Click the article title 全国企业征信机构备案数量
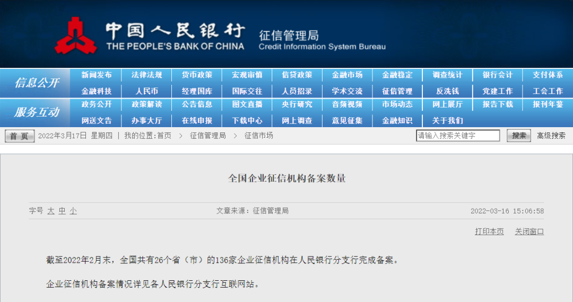This screenshot has height=302, width=573. (x=287, y=179)
